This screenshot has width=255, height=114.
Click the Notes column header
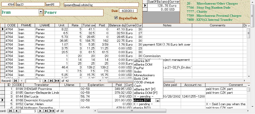[167, 25]
